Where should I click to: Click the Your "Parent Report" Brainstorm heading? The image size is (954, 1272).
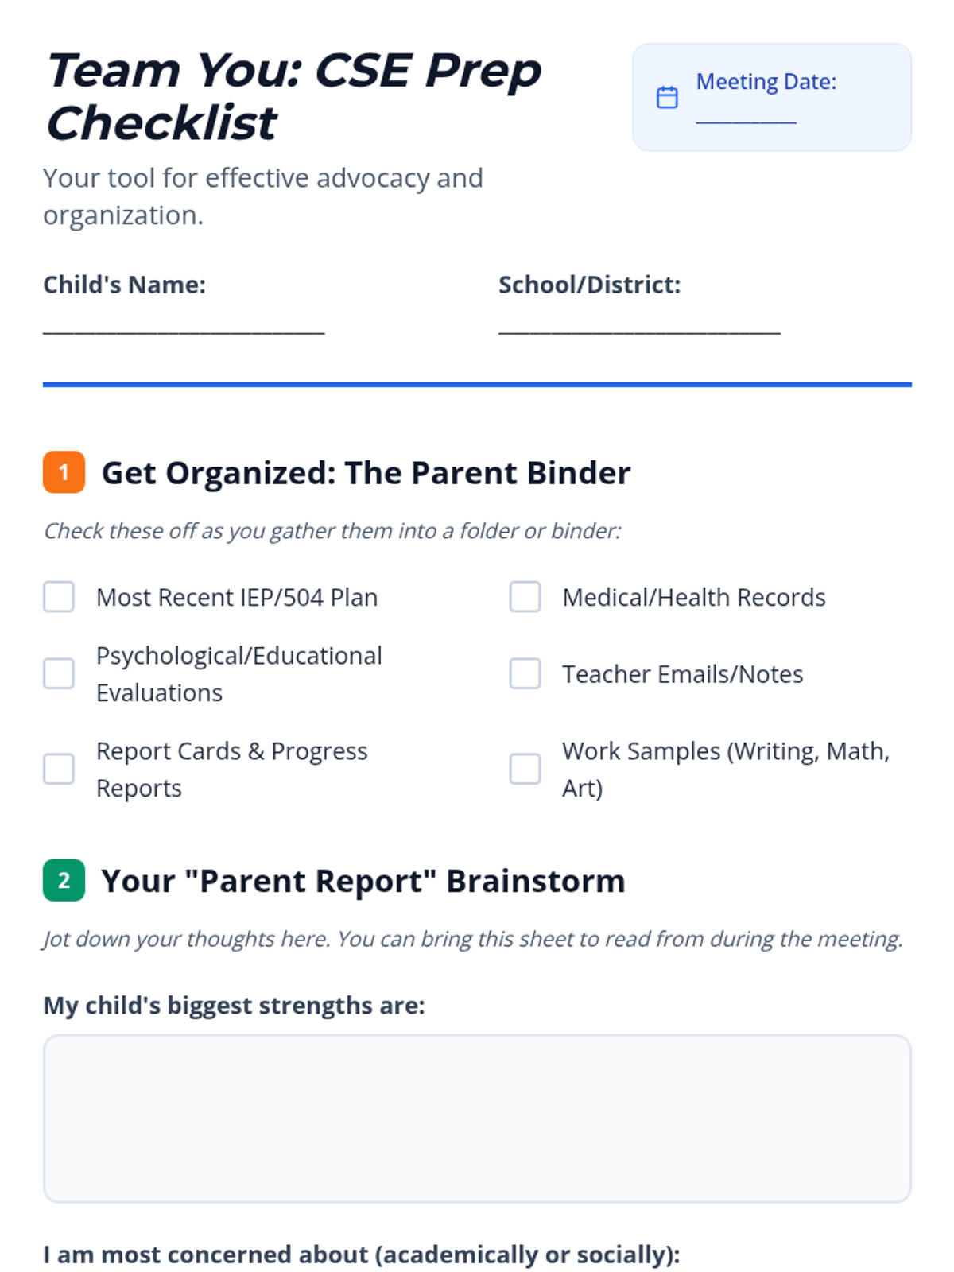pos(363,881)
